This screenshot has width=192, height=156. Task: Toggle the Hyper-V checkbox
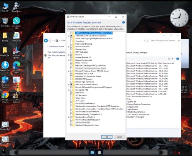pos(71,55)
